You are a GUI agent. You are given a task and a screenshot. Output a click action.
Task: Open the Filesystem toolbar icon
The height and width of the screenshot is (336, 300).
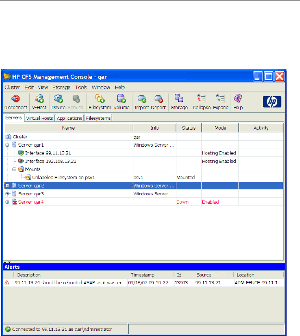point(100,99)
